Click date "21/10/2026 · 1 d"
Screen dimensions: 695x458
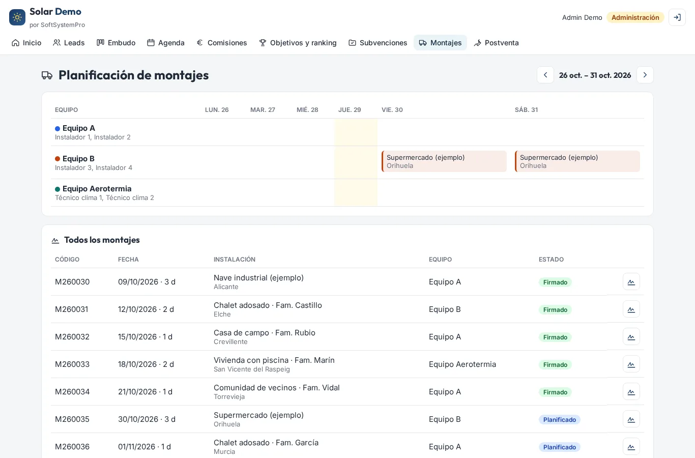pos(145,392)
